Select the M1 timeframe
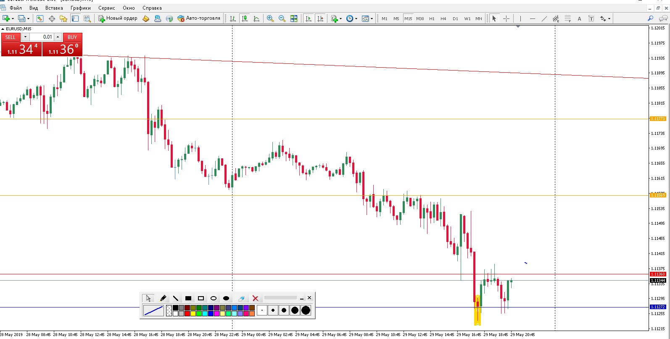The image size is (670, 339). point(385,18)
